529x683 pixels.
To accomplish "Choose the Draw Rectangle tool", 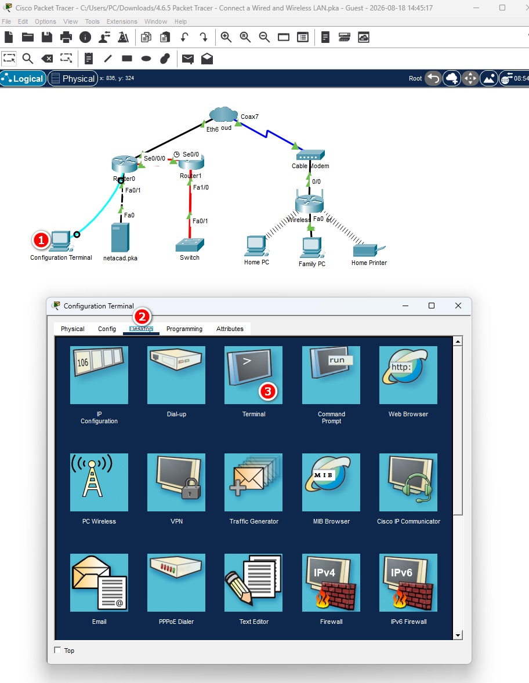I will pos(127,59).
